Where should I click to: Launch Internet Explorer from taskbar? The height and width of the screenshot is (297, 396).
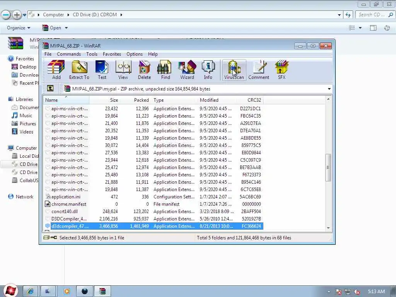click(x=31, y=291)
